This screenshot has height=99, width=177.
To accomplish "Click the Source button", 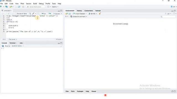I will 56,13.
